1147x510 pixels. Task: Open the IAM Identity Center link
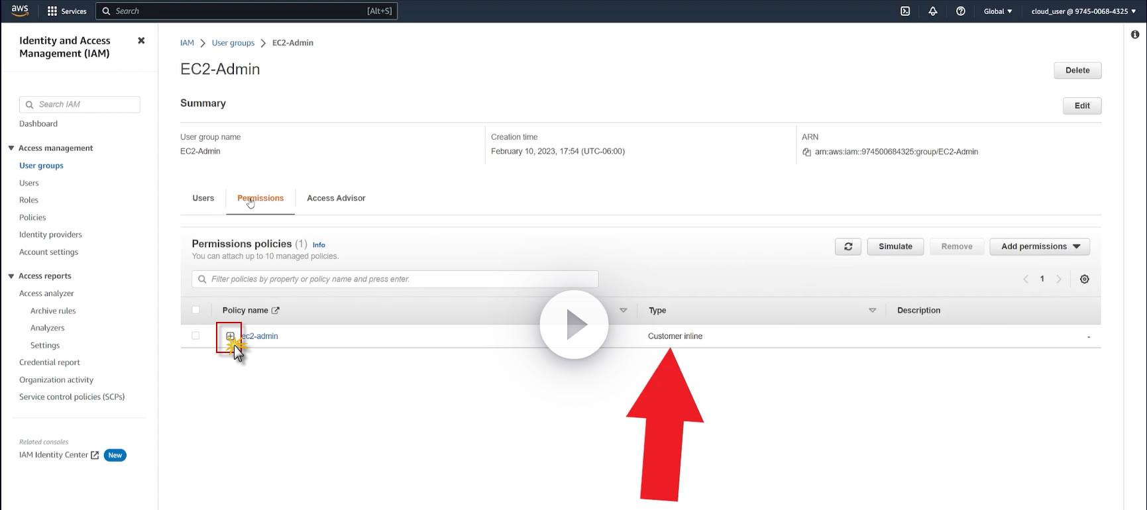point(59,455)
